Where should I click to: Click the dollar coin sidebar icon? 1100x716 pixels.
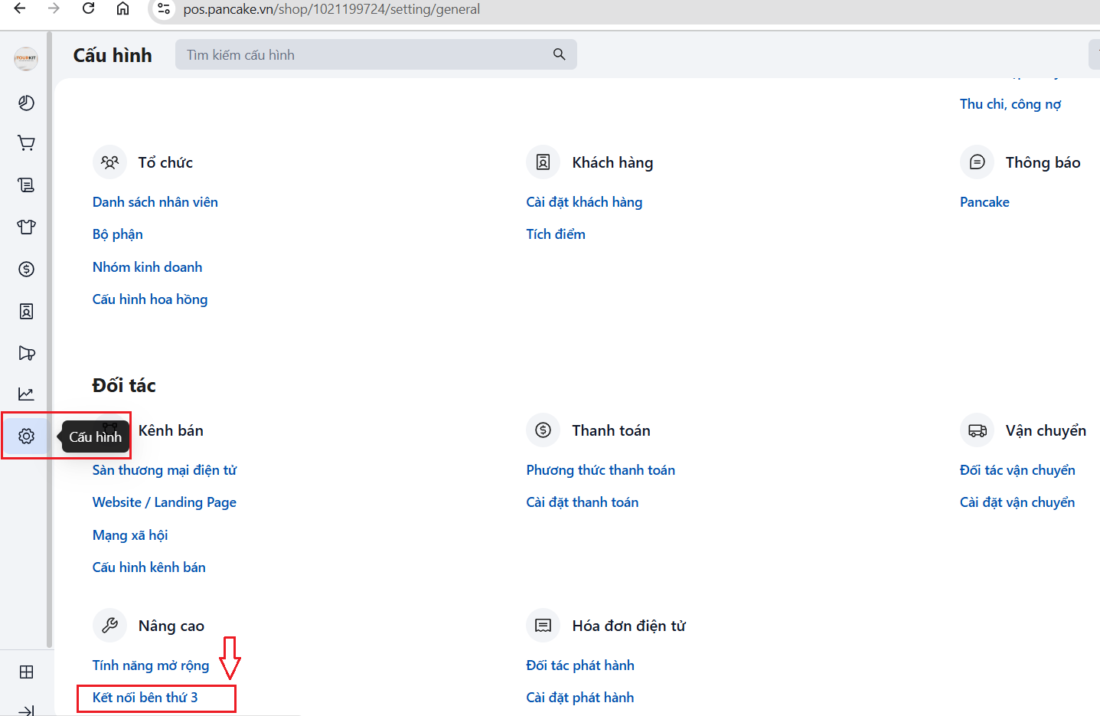click(x=26, y=269)
